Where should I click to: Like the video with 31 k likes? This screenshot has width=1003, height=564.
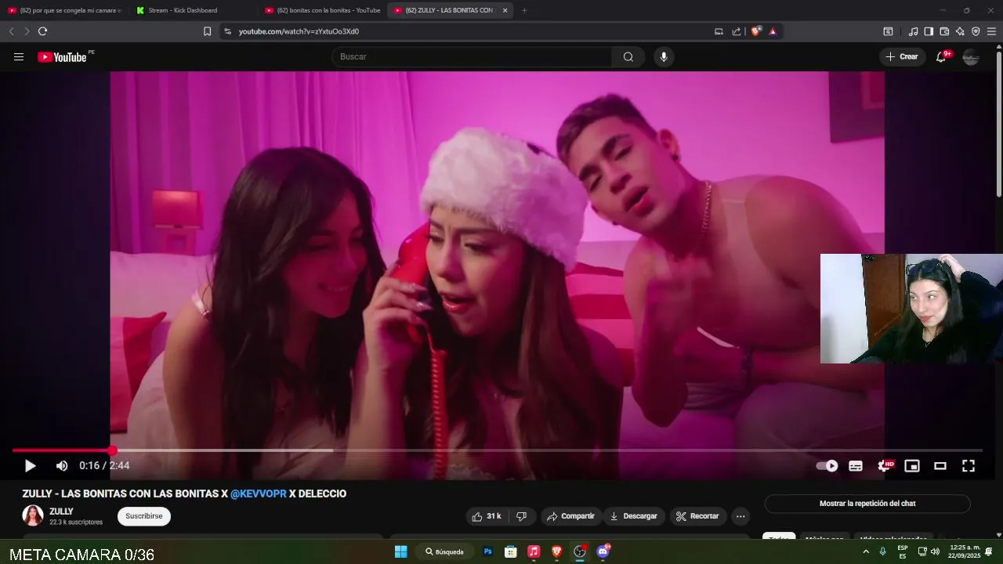pyautogui.click(x=487, y=516)
